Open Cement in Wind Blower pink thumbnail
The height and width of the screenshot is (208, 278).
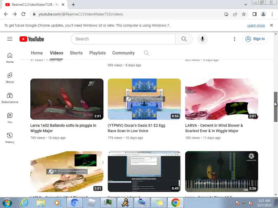click(x=222, y=99)
